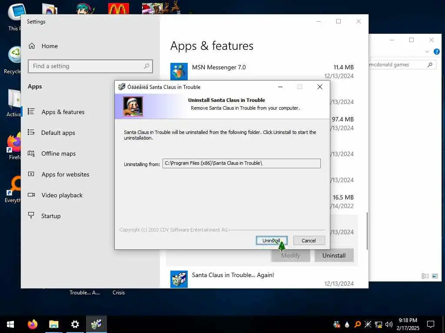Open Explorer help question mark
The image size is (445, 333).
436,52
